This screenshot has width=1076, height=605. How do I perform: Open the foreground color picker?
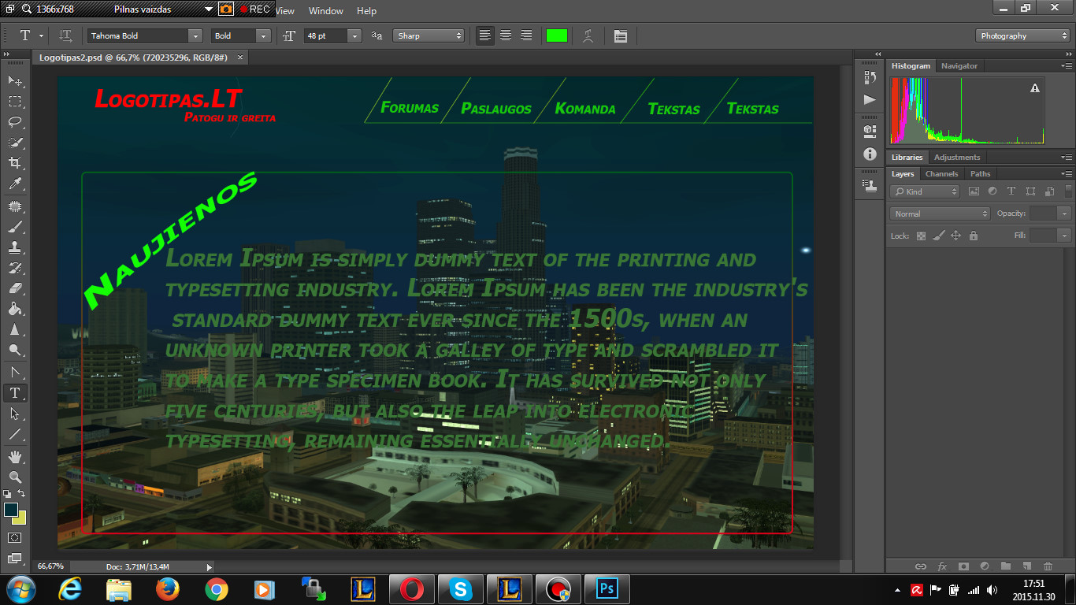pyautogui.click(x=11, y=510)
